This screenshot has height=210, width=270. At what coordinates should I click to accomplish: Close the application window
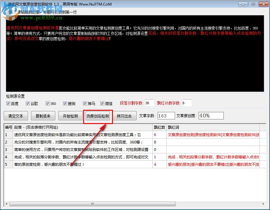click(263, 4)
